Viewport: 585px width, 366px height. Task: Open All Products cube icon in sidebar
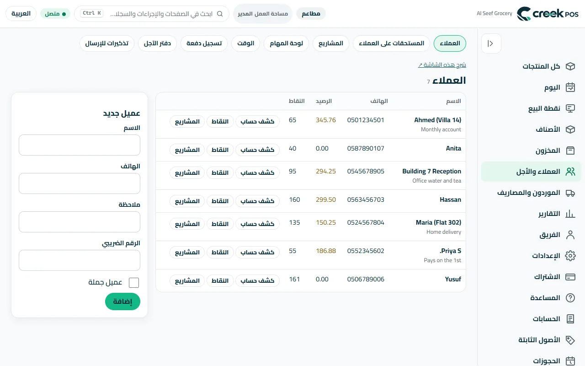(570, 66)
